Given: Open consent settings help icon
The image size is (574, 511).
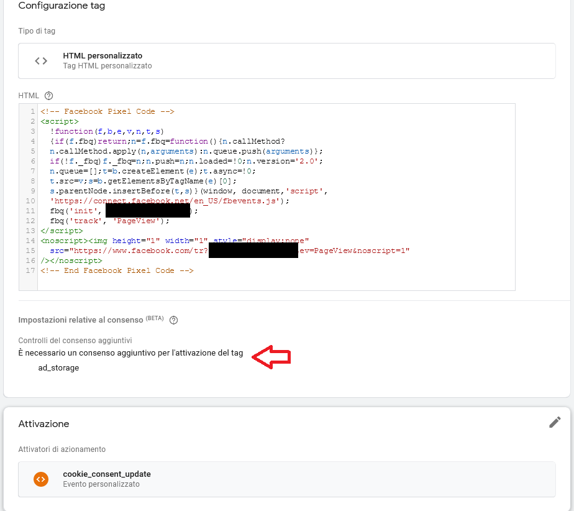Looking at the screenshot, I should click(x=173, y=320).
